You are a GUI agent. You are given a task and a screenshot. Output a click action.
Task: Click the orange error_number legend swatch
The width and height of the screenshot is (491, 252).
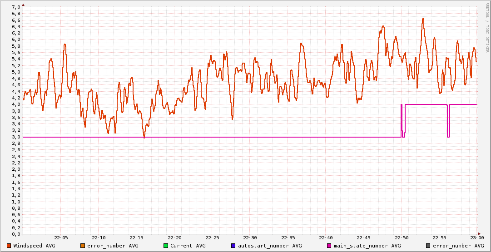pyautogui.click(x=82, y=246)
